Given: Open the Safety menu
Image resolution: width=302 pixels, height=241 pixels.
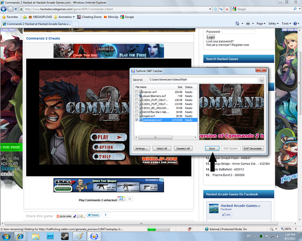Looking at the screenshot, I should (x=273, y=24).
